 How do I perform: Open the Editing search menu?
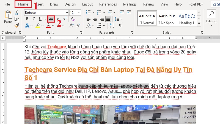211,18
